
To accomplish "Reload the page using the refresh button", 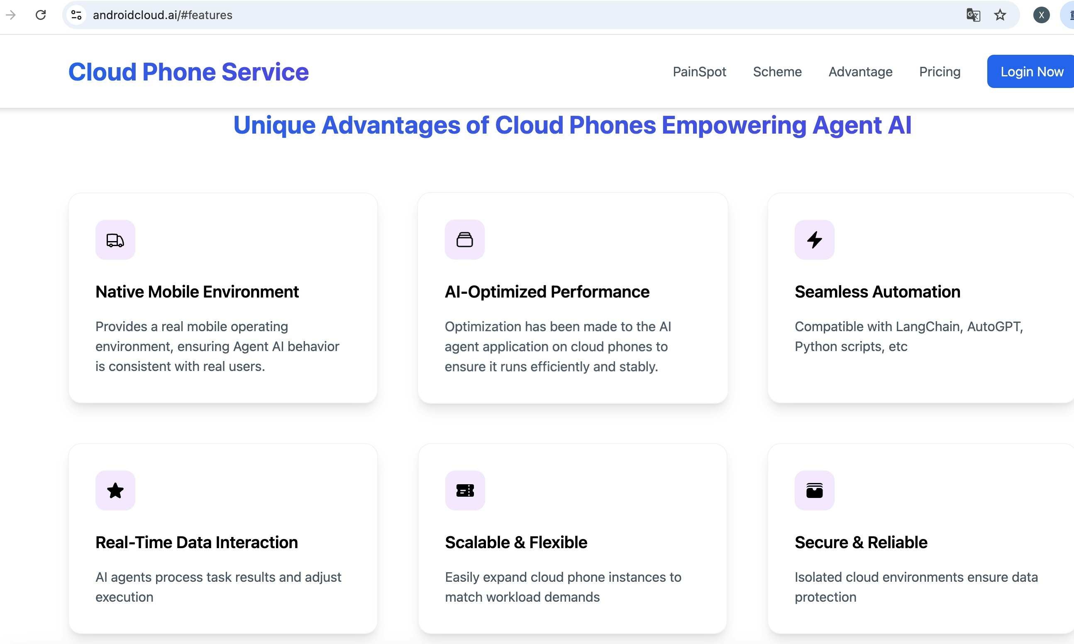I will pyautogui.click(x=41, y=15).
